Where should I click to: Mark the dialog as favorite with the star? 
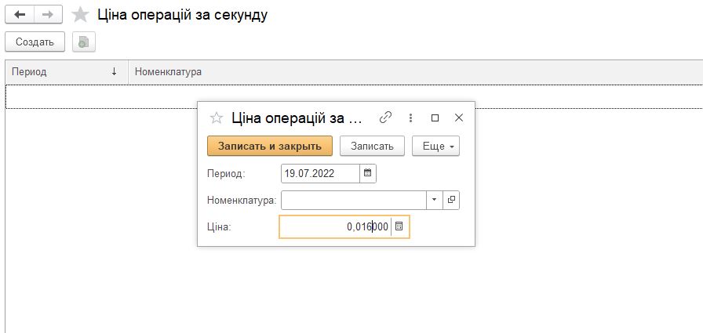[x=217, y=118]
